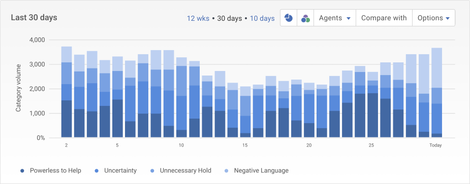Select the bar for day 10

click(x=181, y=97)
